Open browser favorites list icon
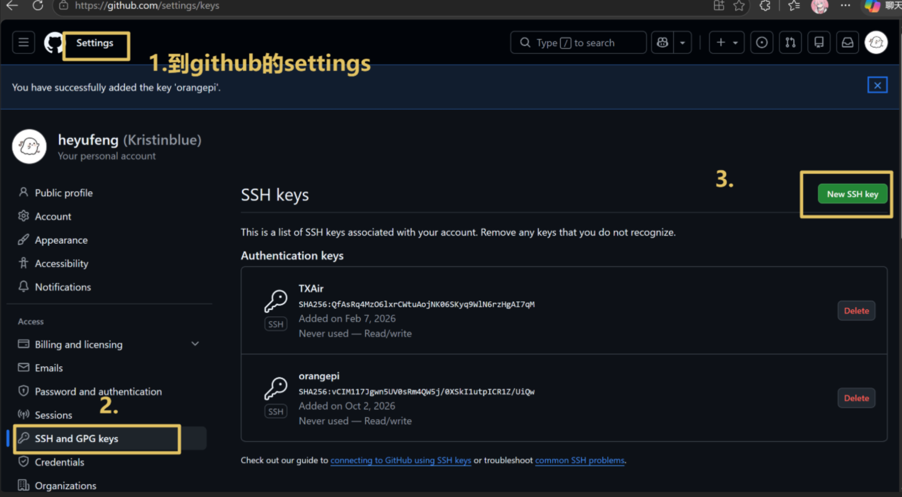 tap(794, 6)
